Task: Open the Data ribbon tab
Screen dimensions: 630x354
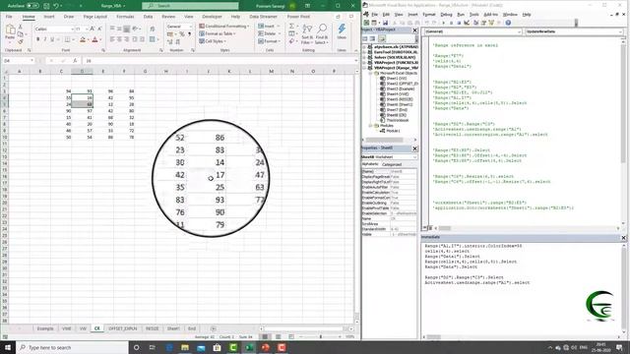Action: click(148, 17)
